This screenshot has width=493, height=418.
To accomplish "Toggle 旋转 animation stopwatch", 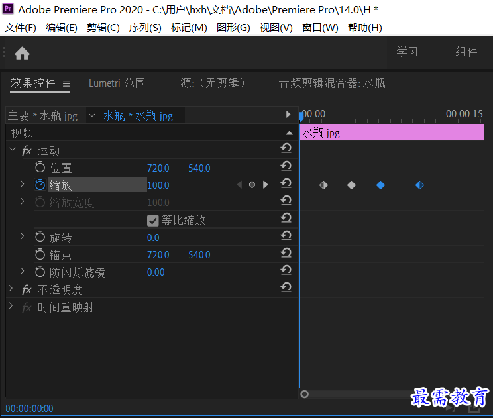I will coord(40,236).
